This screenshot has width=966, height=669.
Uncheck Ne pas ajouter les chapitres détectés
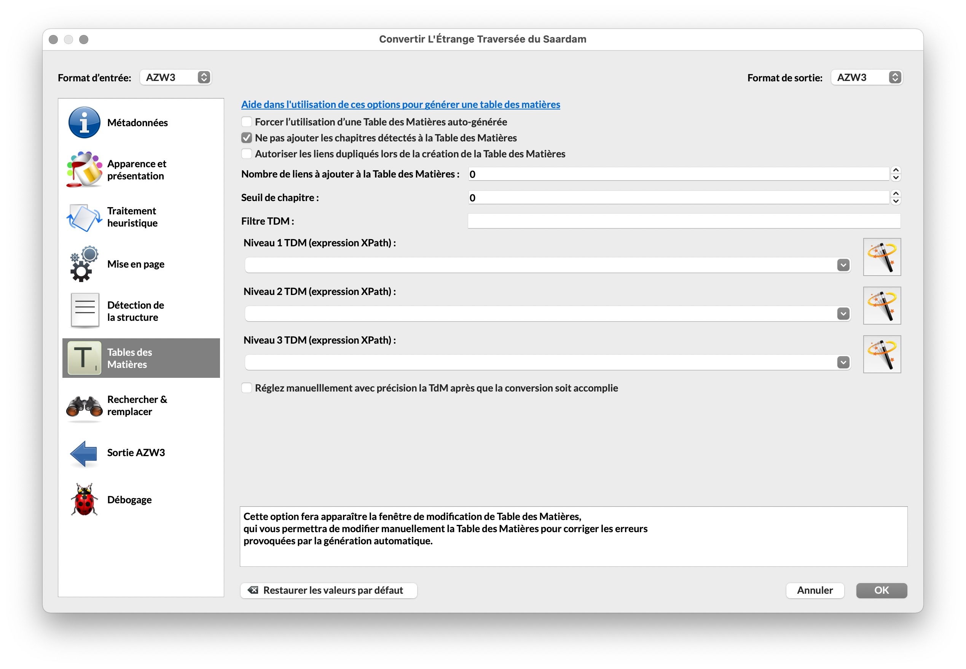click(247, 138)
